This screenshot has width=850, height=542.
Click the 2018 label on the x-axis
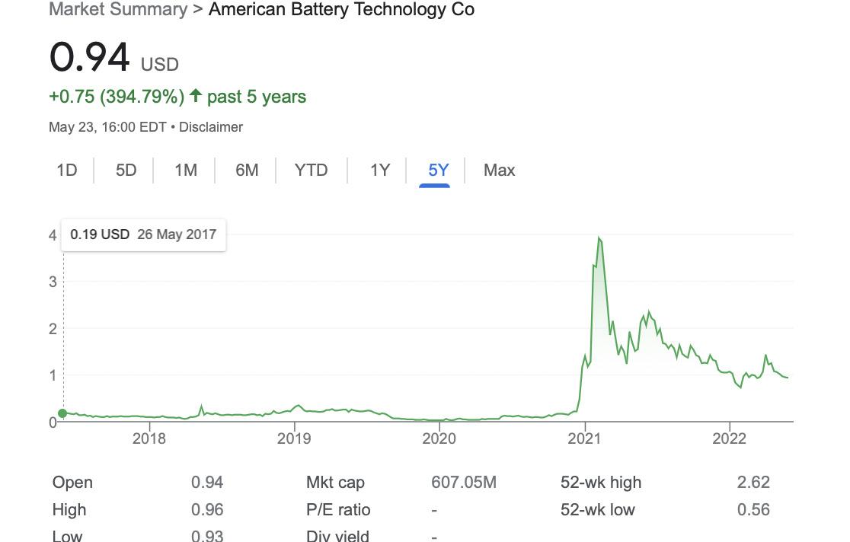click(149, 438)
